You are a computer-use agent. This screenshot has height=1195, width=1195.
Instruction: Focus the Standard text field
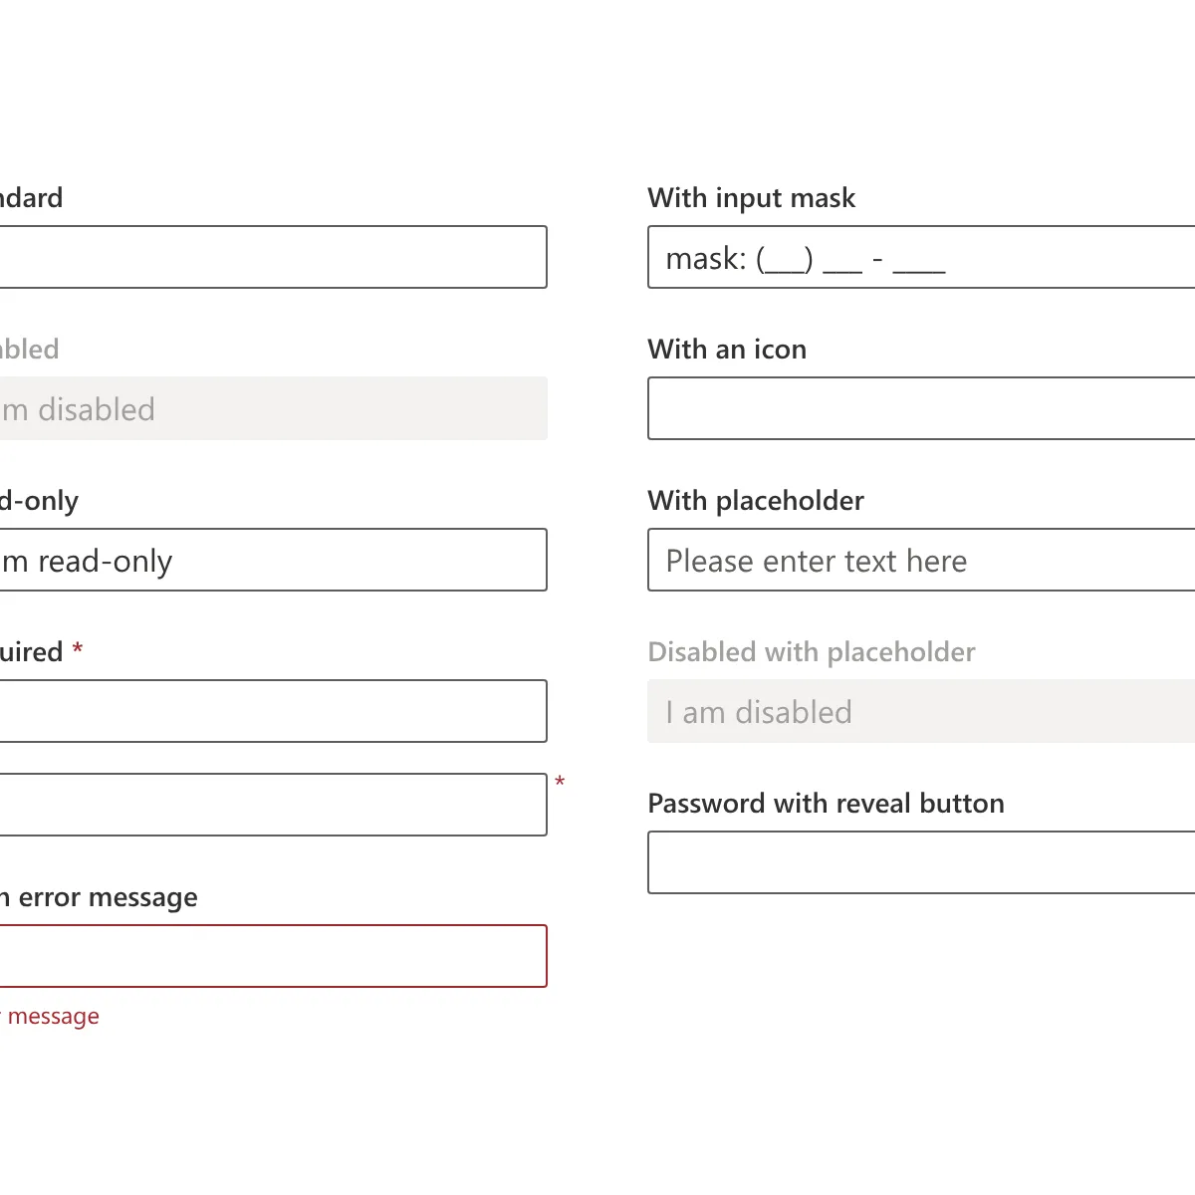pos(273,257)
